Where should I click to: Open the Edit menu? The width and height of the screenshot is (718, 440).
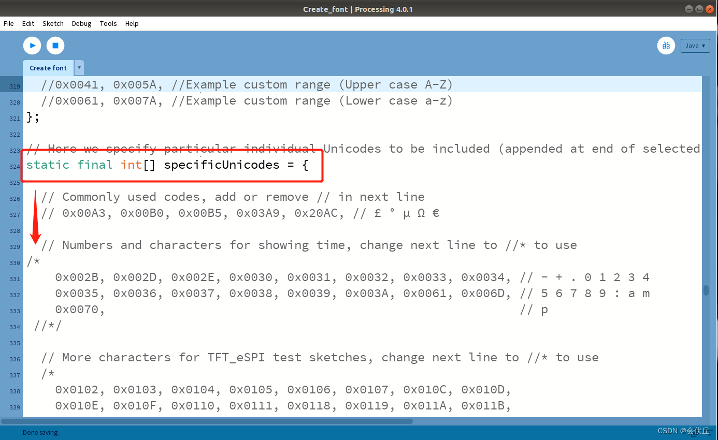(x=28, y=23)
